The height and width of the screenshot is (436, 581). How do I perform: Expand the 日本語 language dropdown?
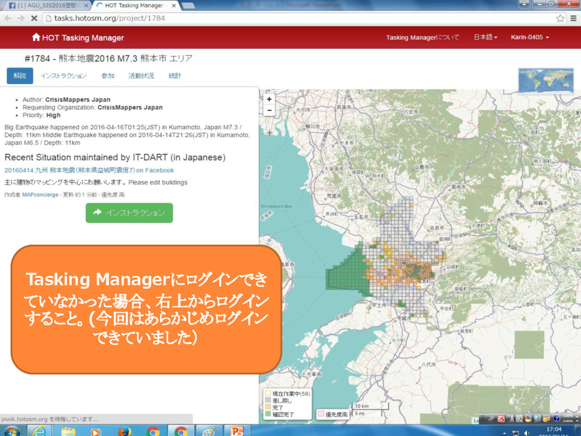point(486,37)
